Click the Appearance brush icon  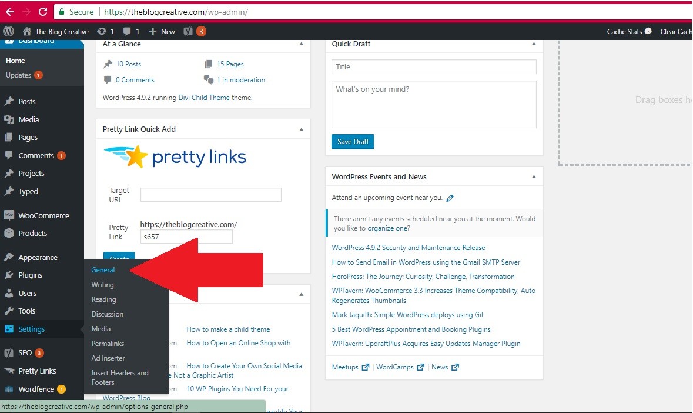(x=9, y=257)
